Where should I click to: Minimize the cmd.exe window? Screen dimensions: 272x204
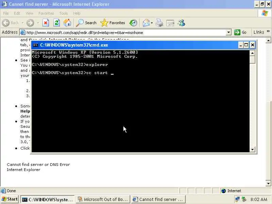(240, 45)
